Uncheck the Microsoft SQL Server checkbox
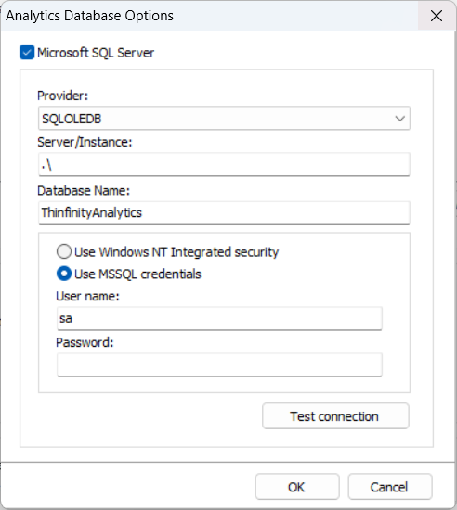 (x=27, y=52)
